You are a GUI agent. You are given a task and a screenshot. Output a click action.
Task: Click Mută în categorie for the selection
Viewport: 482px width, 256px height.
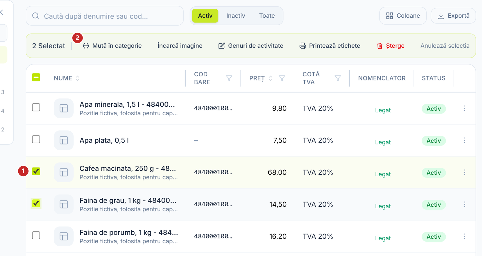click(x=112, y=46)
